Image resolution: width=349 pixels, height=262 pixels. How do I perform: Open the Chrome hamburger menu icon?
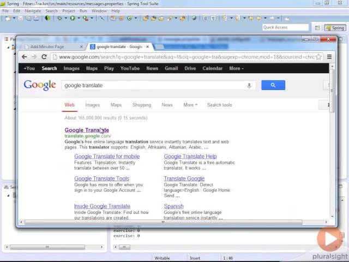click(x=329, y=57)
